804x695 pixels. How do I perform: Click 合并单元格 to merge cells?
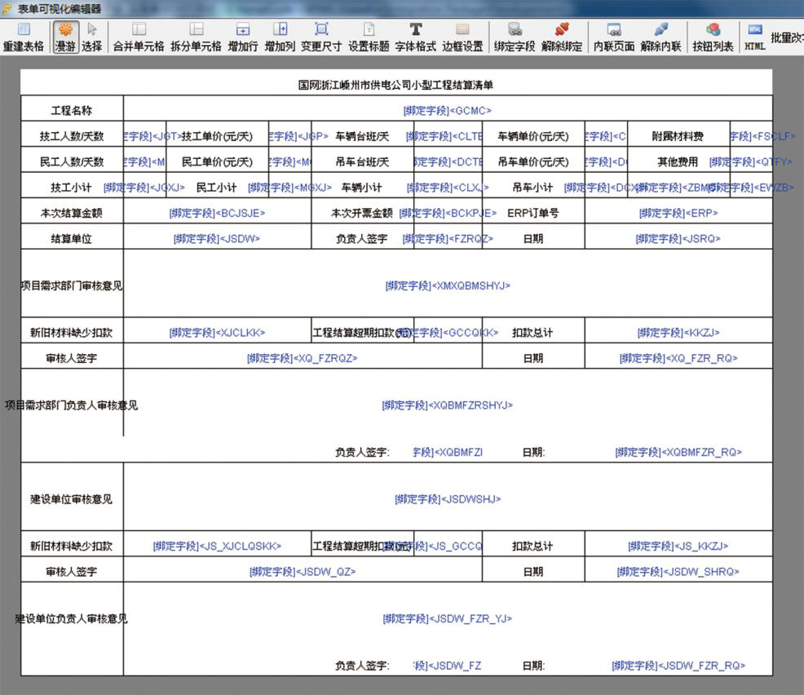pos(139,38)
